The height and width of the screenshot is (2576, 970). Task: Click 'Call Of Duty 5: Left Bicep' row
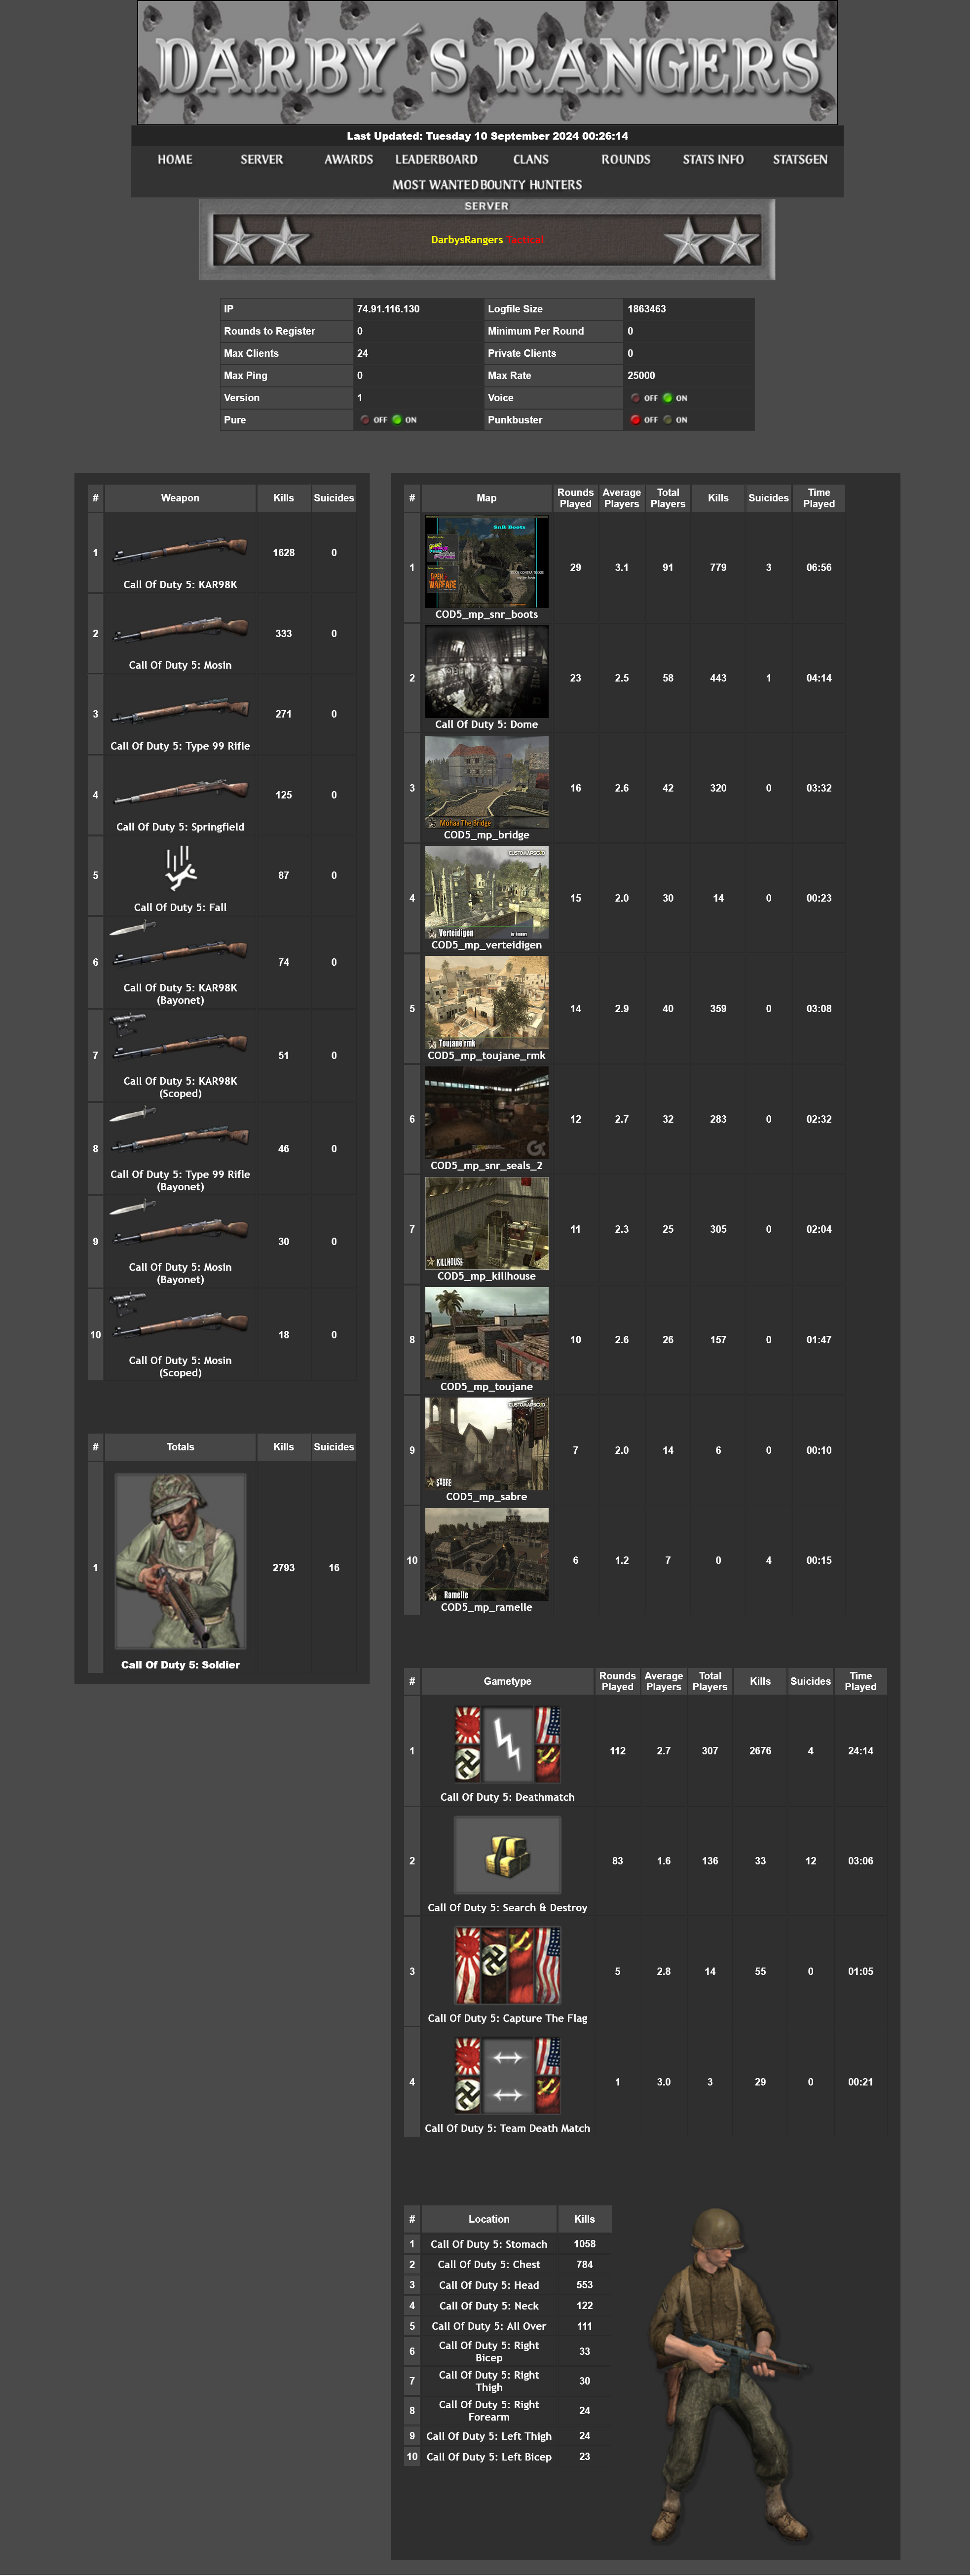pyautogui.click(x=507, y=2457)
